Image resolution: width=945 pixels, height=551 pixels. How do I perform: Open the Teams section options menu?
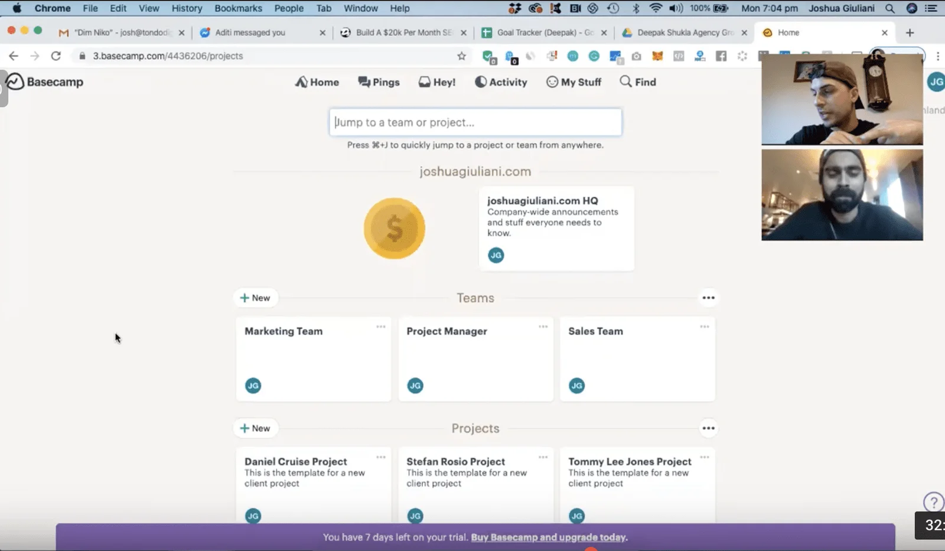(x=708, y=298)
